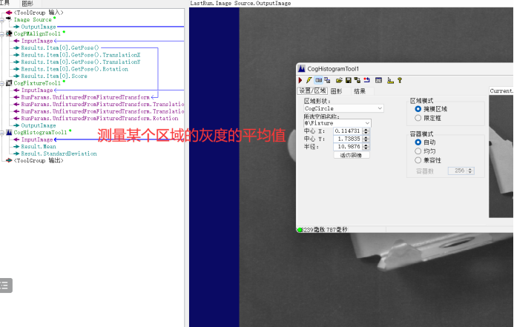Select 均匀 bin mode radio button
The width and height of the screenshot is (514, 327).
418,151
